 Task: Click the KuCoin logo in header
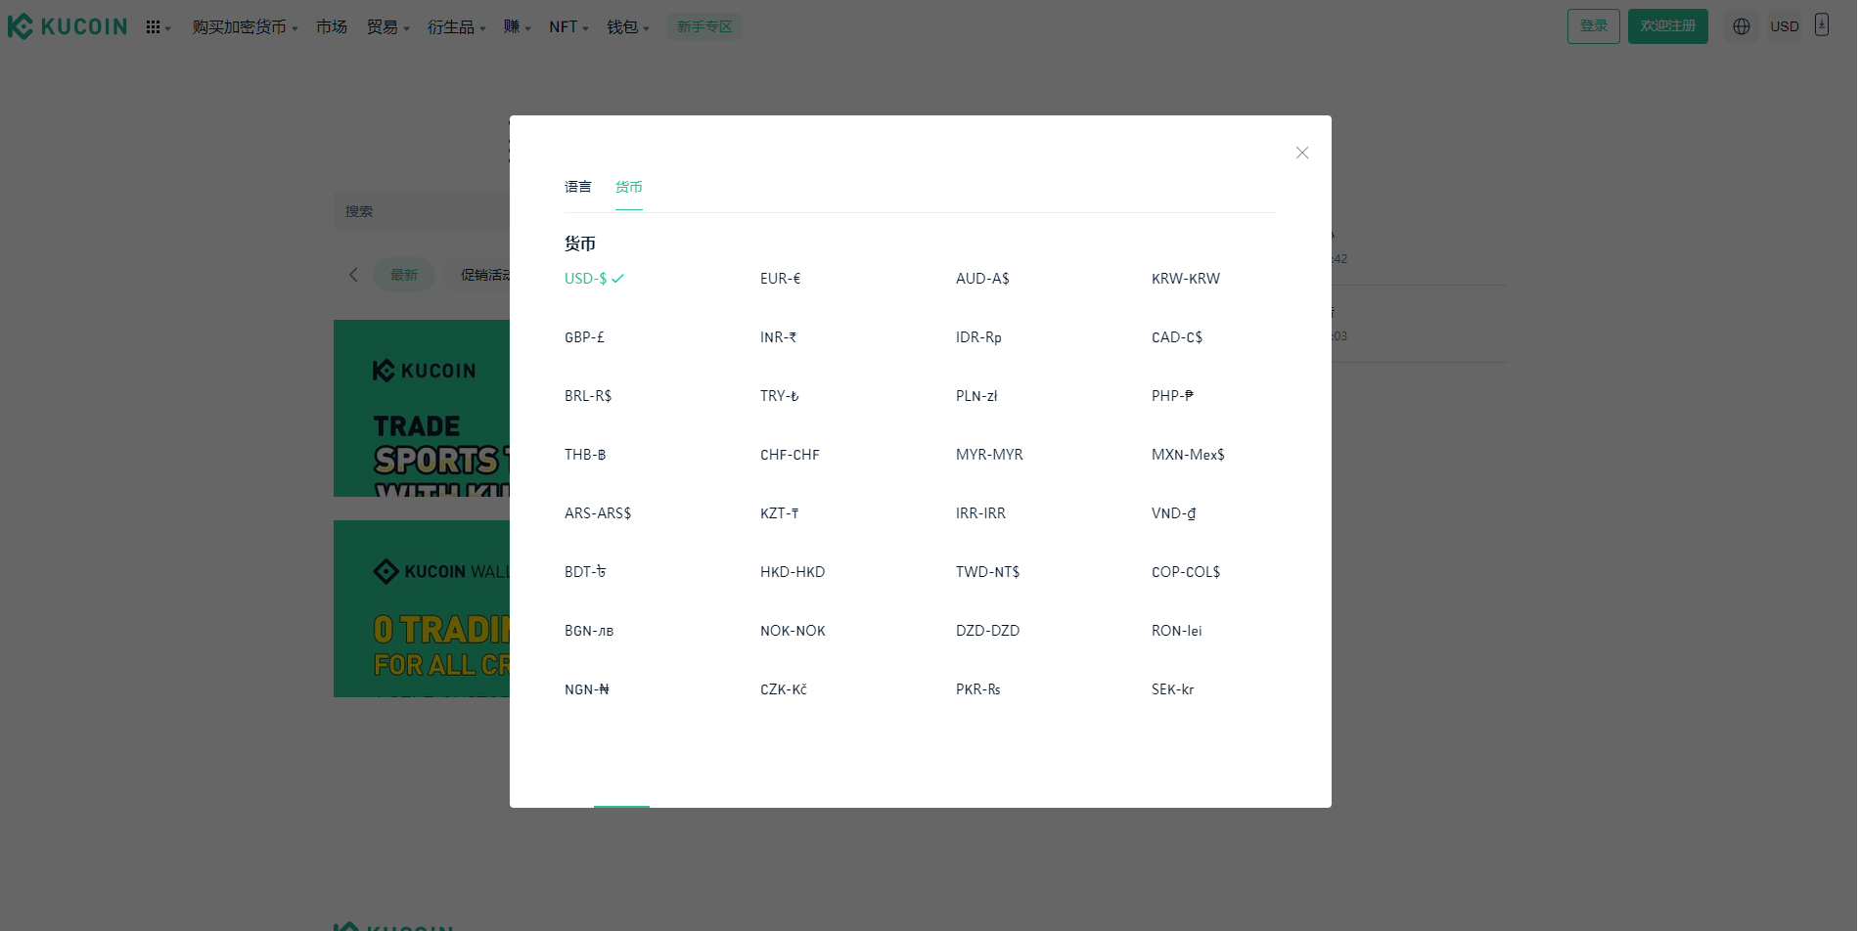68,26
